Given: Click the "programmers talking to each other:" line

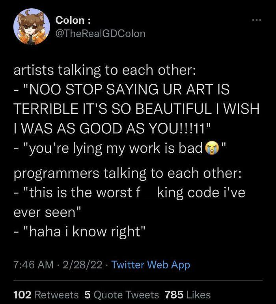Looking at the screenshot, I should tap(128, 173).
